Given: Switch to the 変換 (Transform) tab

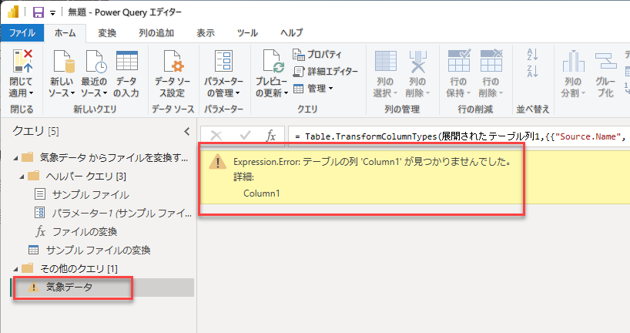Looking at the screenshot, I should pyautogui.click(x=107, y=33).
